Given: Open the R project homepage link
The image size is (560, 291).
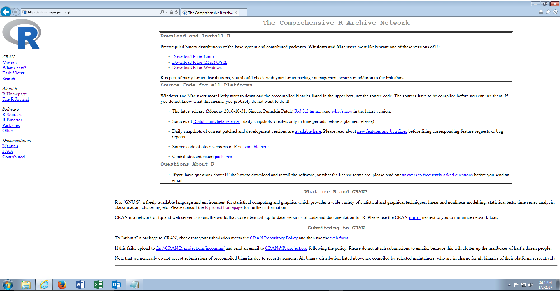Looking at the screenshot, I should [x=224, y=207].
